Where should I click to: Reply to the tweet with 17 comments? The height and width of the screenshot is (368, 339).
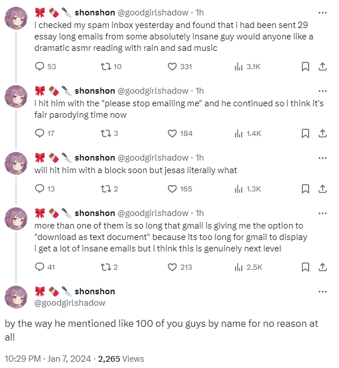point(45,134)
